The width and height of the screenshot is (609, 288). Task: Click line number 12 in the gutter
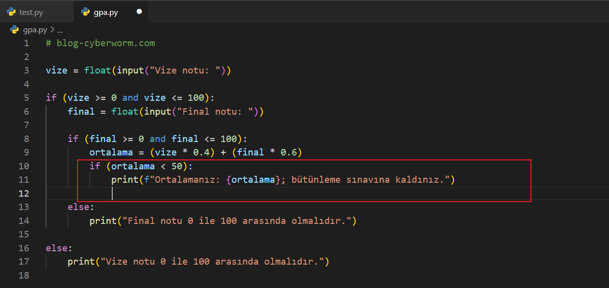(x=24, y=193)
